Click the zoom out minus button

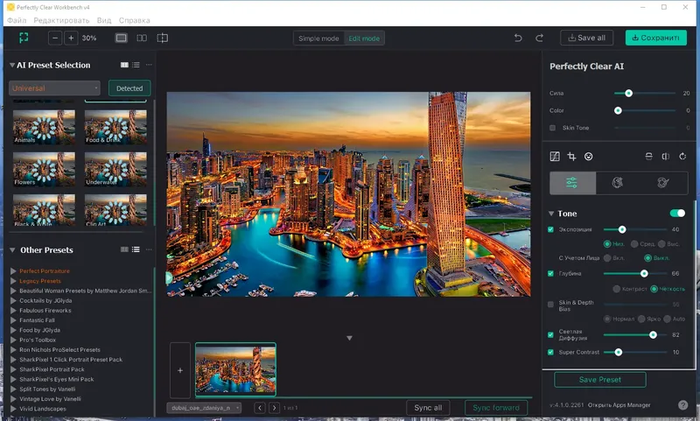pyautogui.click(x=55, y=39)
